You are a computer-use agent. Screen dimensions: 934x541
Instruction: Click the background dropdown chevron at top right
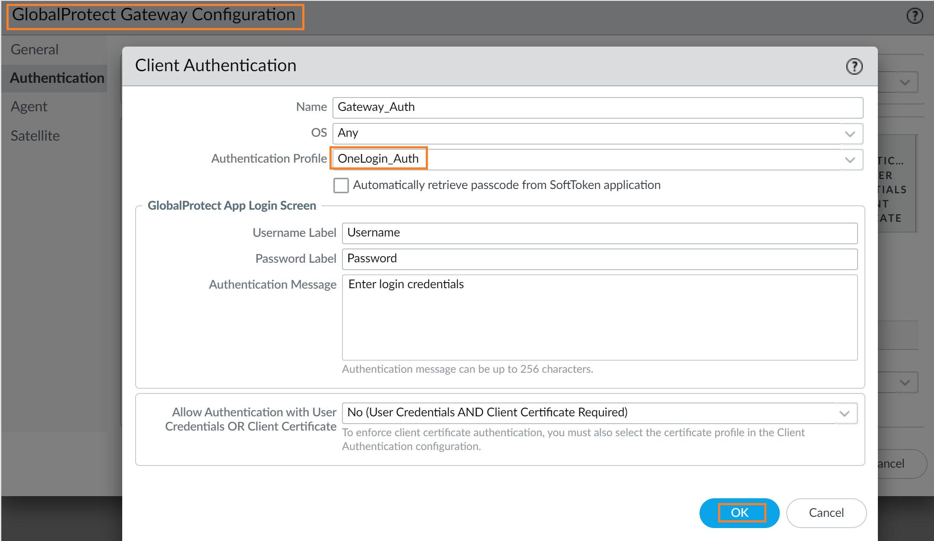[x=905, y=82]
